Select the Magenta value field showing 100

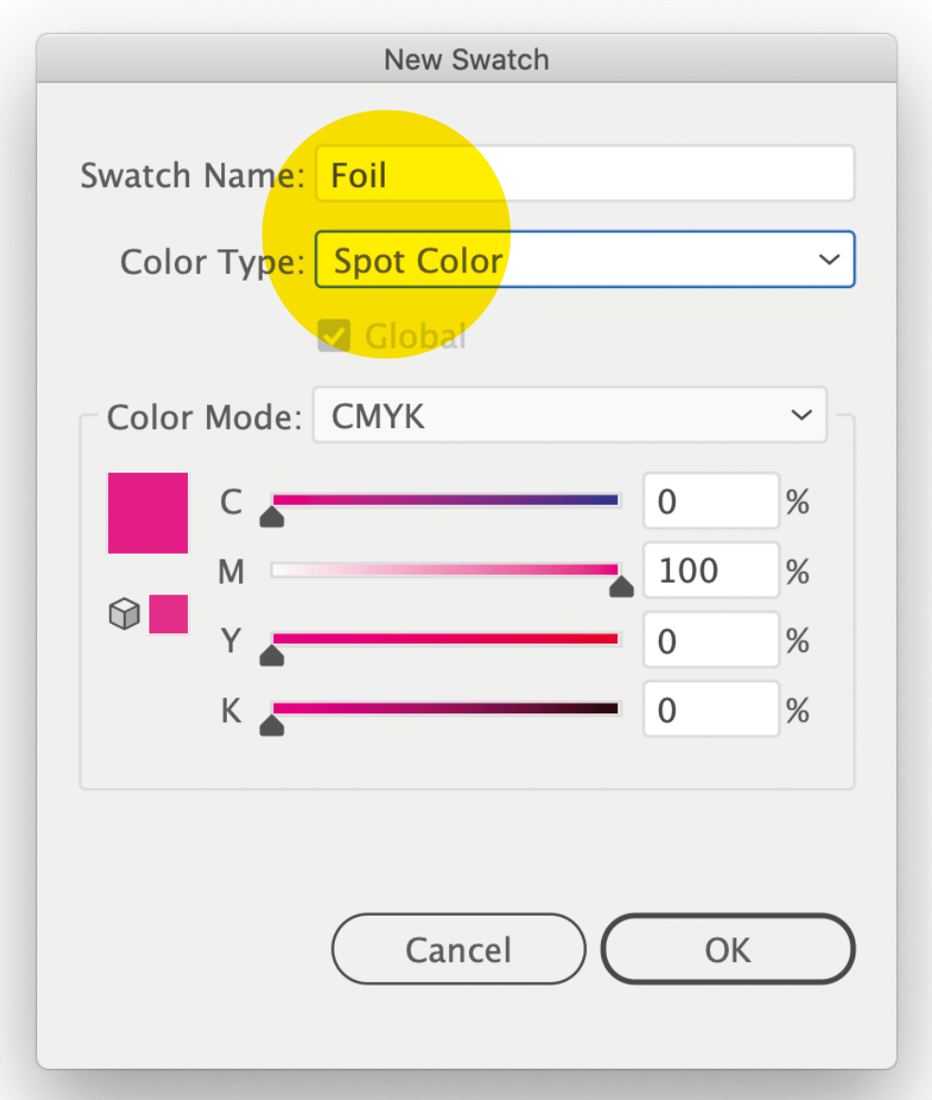pyautogui.click(x=710, y=572)
